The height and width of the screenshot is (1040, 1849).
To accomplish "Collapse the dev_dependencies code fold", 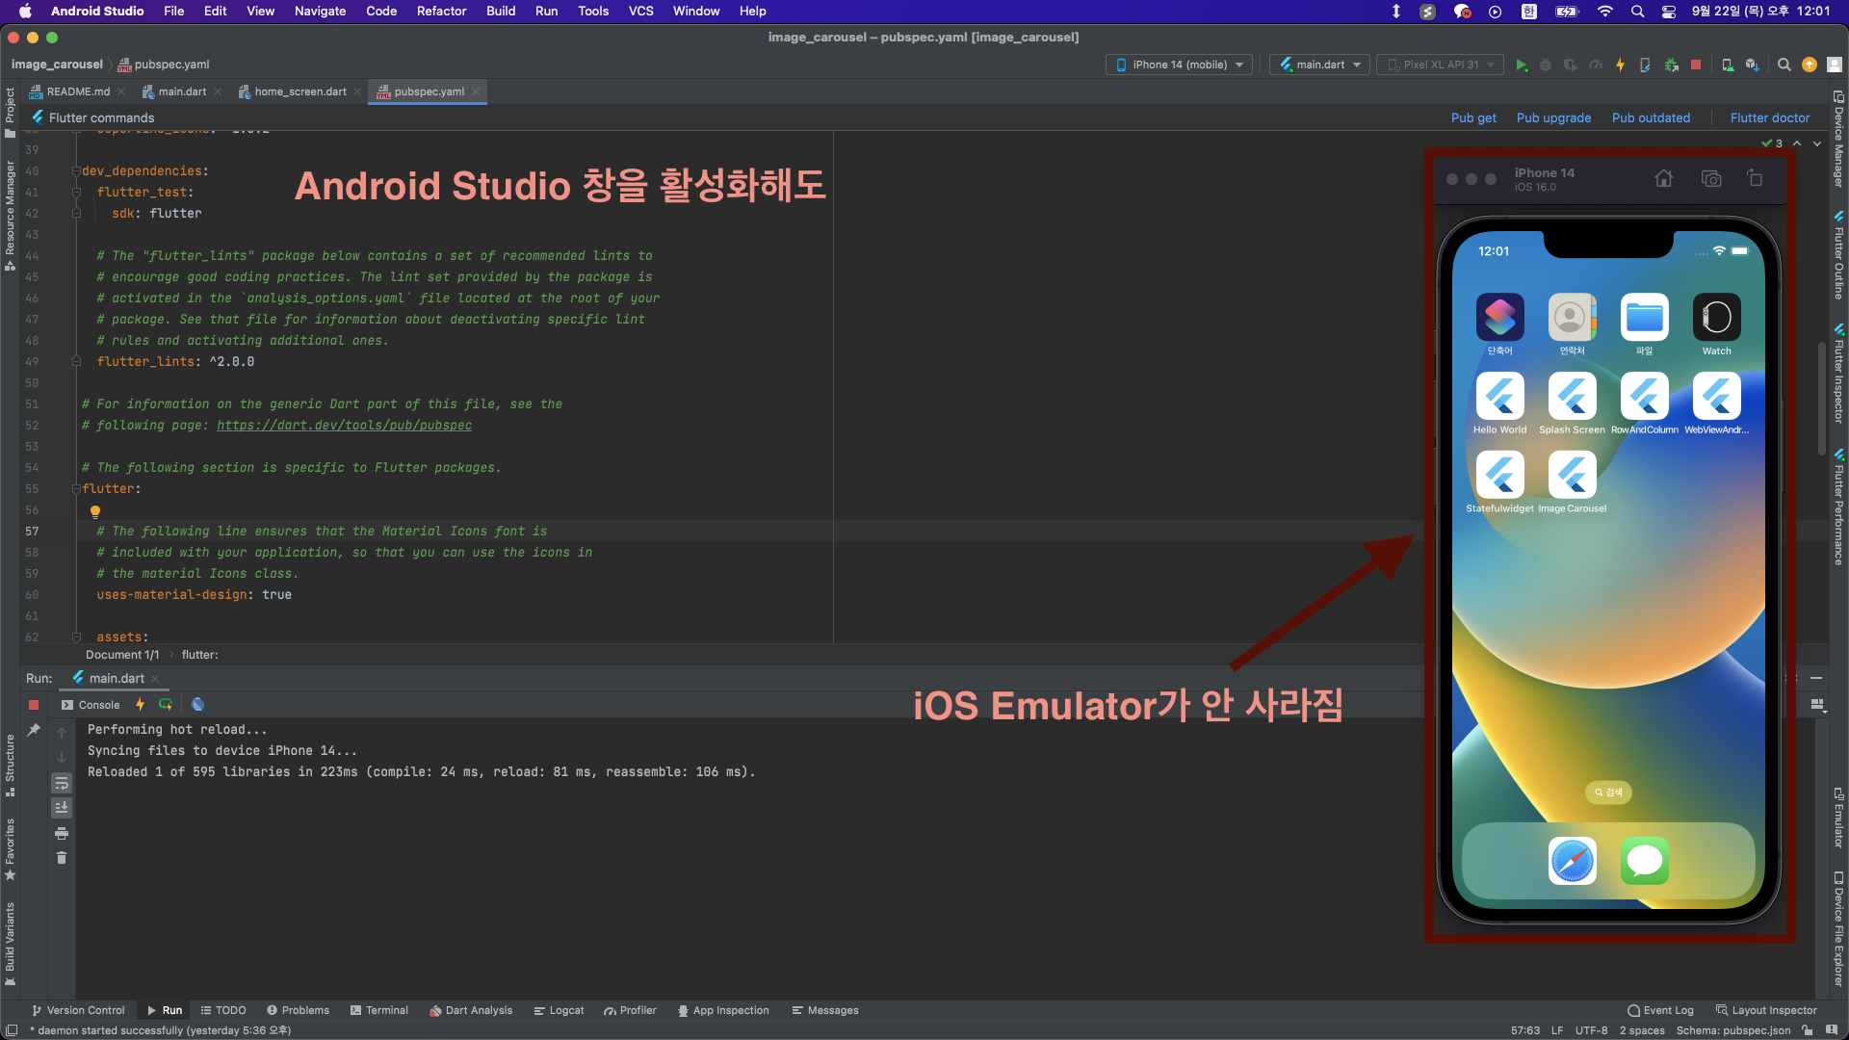I will click(76, 171).
